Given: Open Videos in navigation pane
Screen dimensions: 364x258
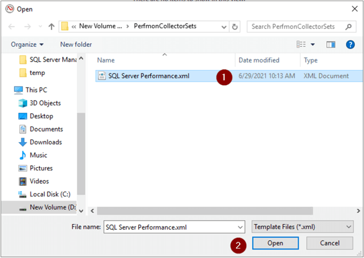Looking at the screenshot, I should click(33, 181).
